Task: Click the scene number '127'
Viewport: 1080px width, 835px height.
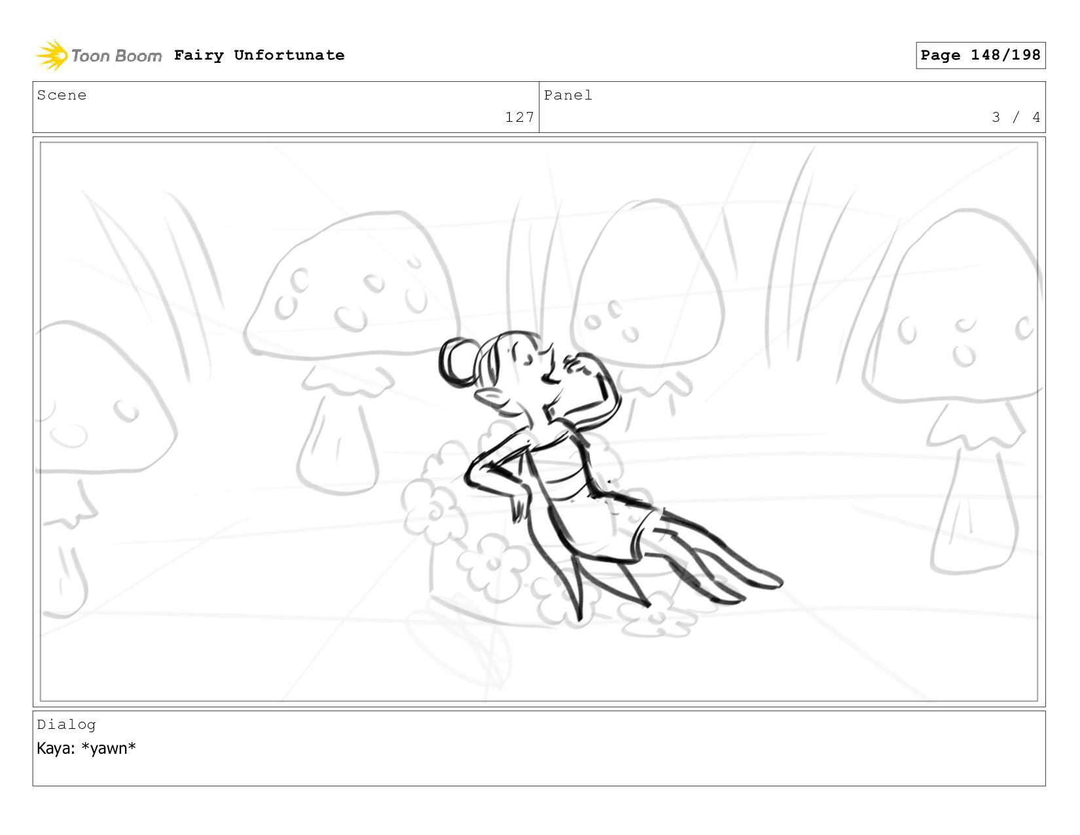Action: point(520,117)
